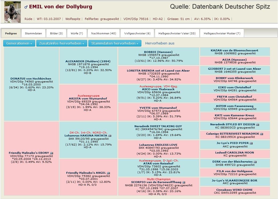The image size is (278, 199).
Task: Click the dog profile photo thumbnail
Action: [13, 12]
